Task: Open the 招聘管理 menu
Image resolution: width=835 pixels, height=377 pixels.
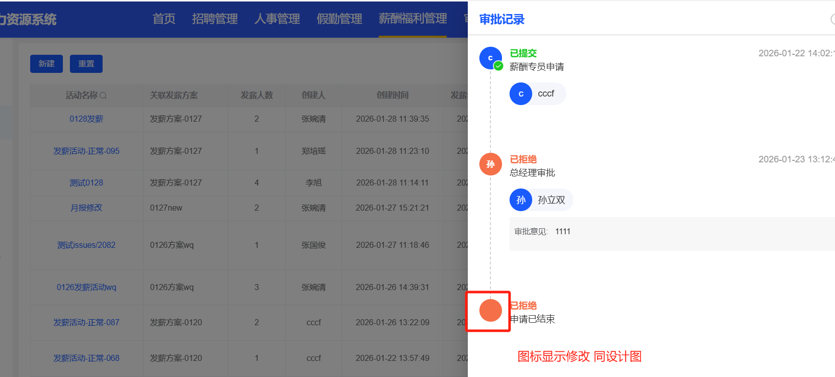Action: [x=215, y=19]
